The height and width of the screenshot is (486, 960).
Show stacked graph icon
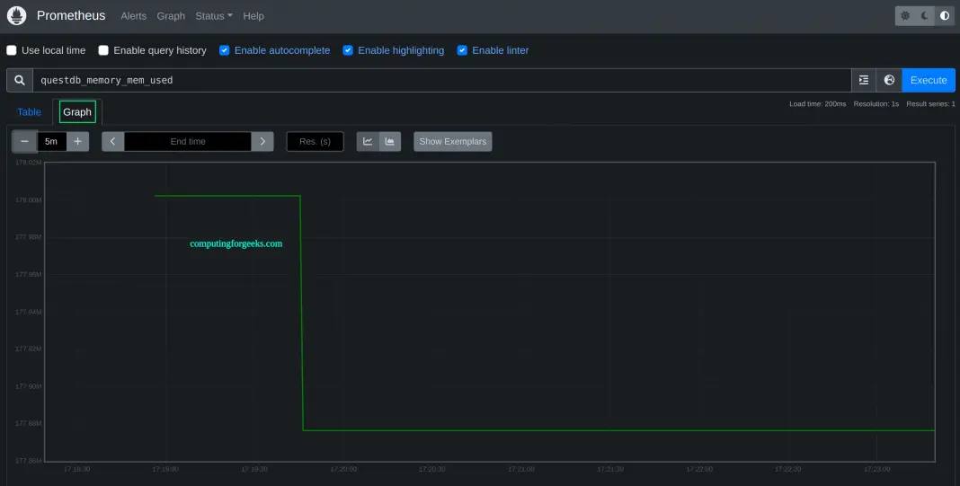point(390,141)
